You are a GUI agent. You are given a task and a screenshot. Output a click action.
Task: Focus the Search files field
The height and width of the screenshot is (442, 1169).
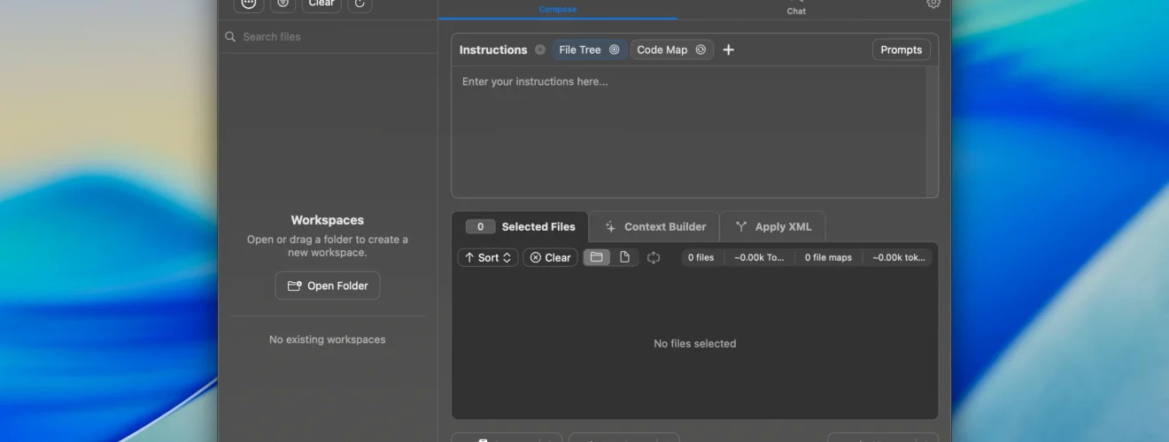click(328, 36)
